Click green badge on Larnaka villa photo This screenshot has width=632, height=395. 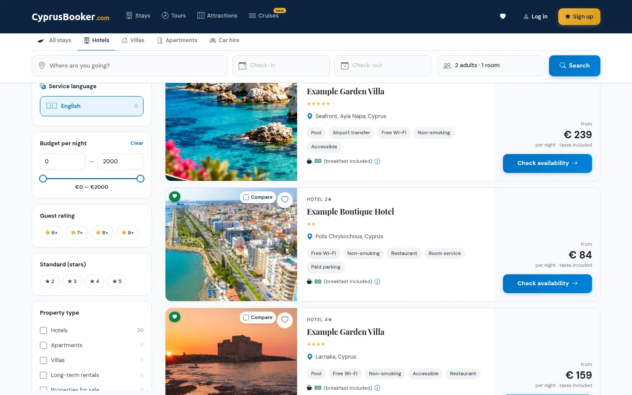tap(175, 316)
